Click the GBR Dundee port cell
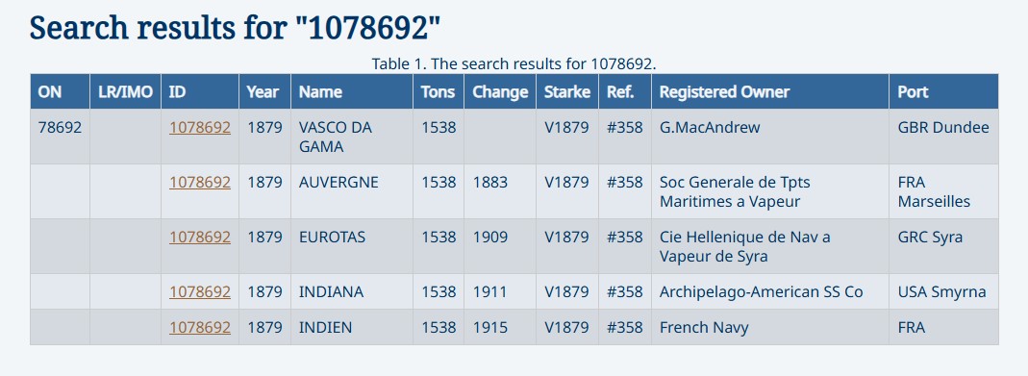Screen dimensions: 1028x376 tap(944, 137)
